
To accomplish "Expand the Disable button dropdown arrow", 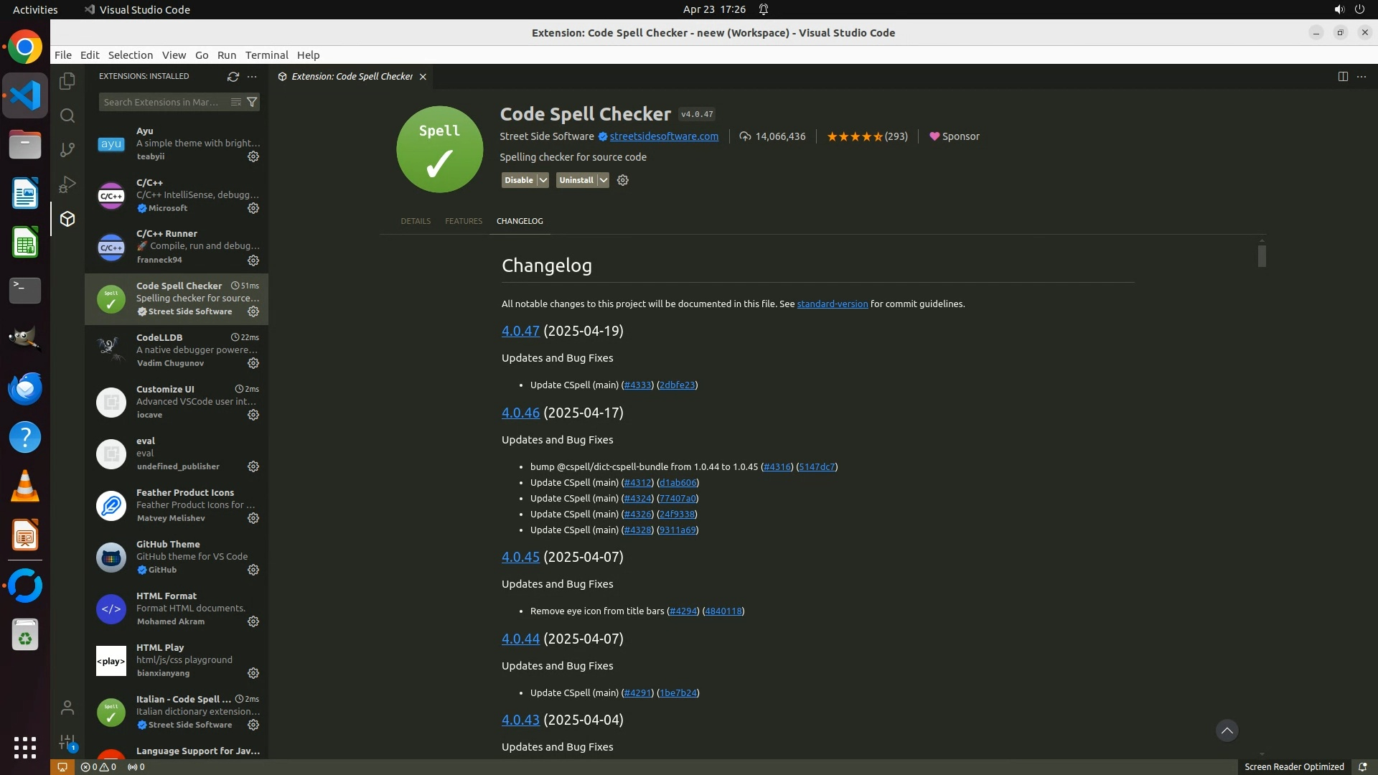I will coord(543,180).
